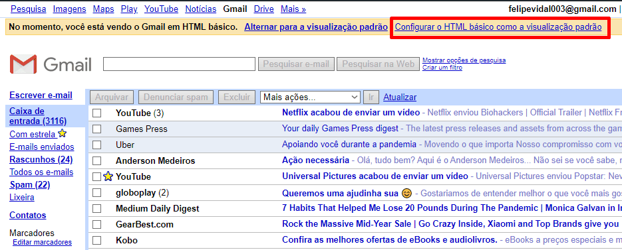The height and width of the screenshot is (250, 622).
Task: Click Escrever e-mail
Action: 41,95
